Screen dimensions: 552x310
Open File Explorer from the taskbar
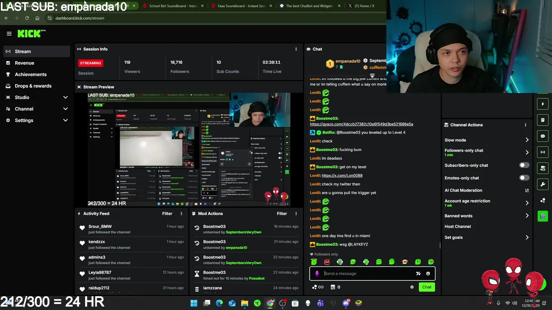tap(245, 303)
